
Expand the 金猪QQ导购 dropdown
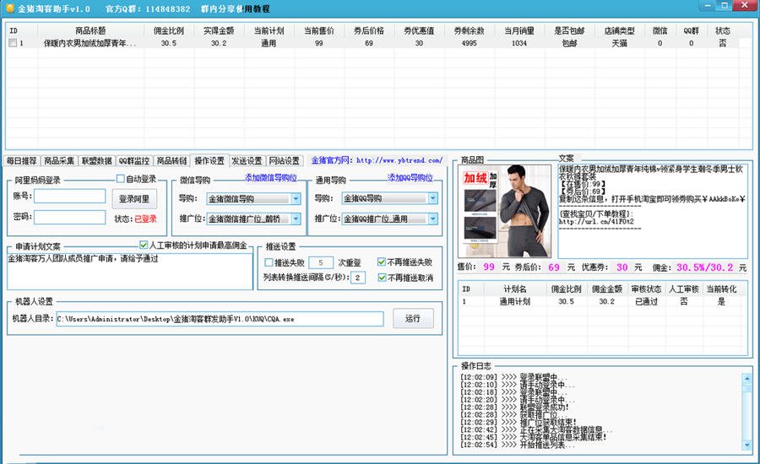point(432,199)
